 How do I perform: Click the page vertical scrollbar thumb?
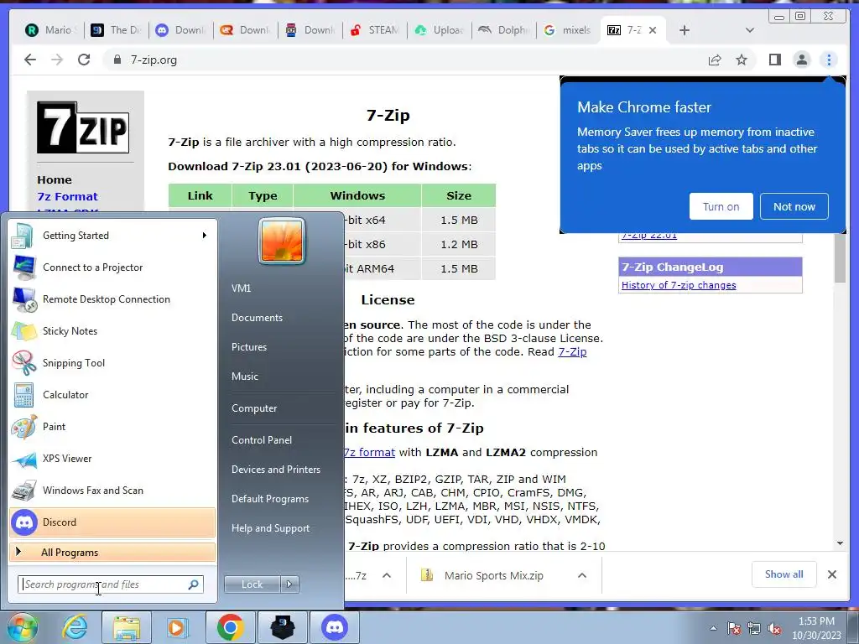coord(840,257)
